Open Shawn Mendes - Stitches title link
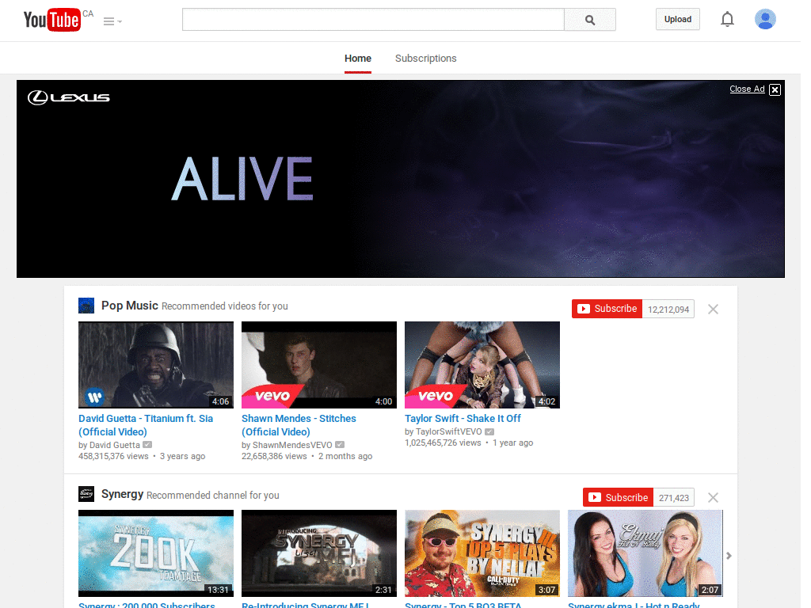Screen dimensions: 811x608 [299, 425]
